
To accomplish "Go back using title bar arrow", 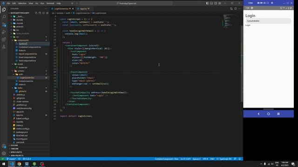I will pyautogui.click(x=73, y=3).
